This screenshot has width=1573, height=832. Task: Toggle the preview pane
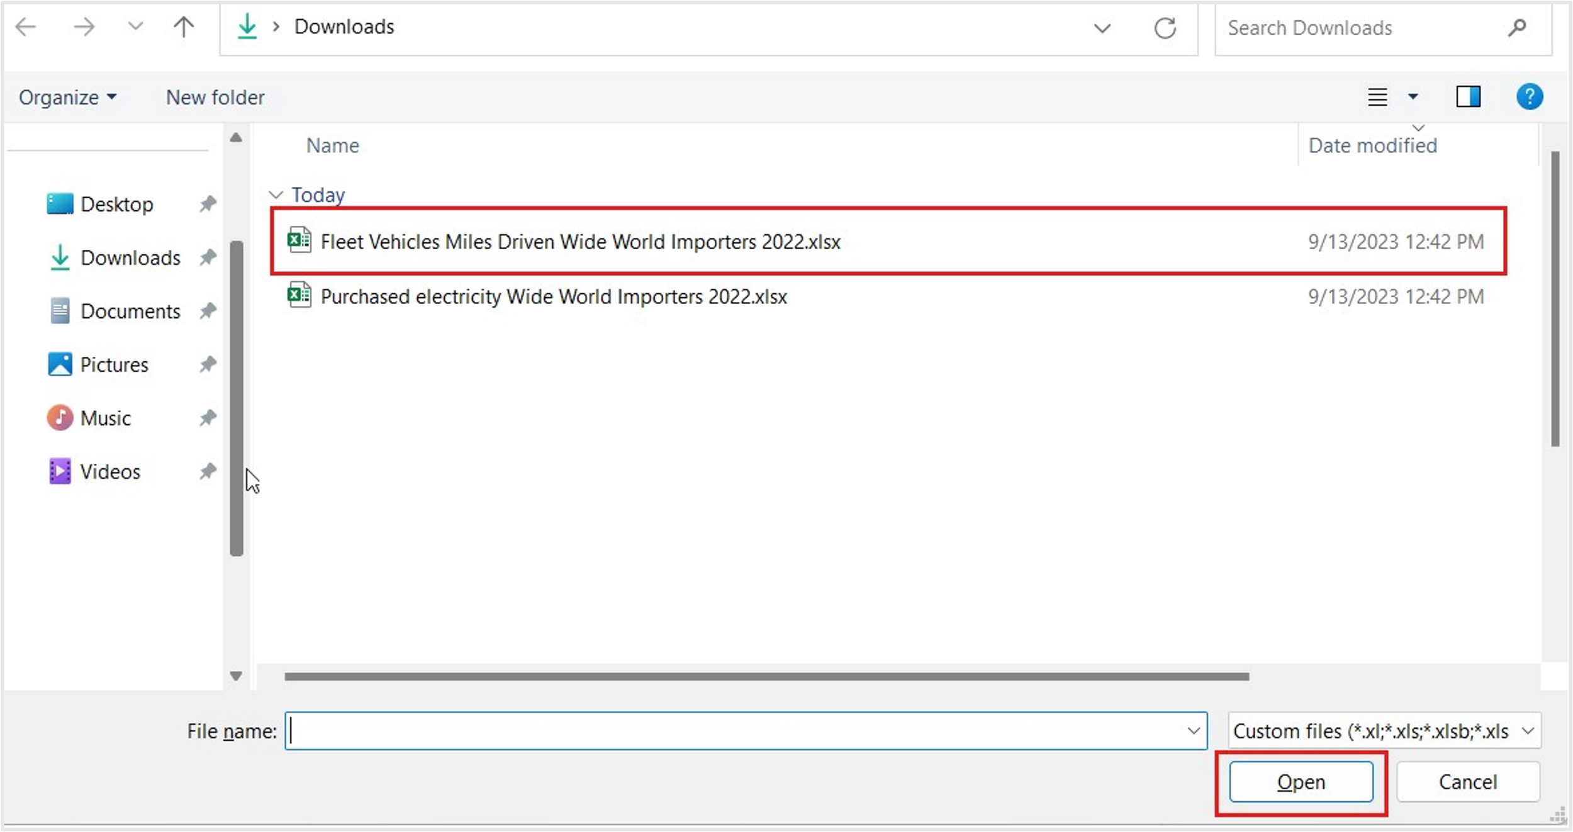point(1469,96)
